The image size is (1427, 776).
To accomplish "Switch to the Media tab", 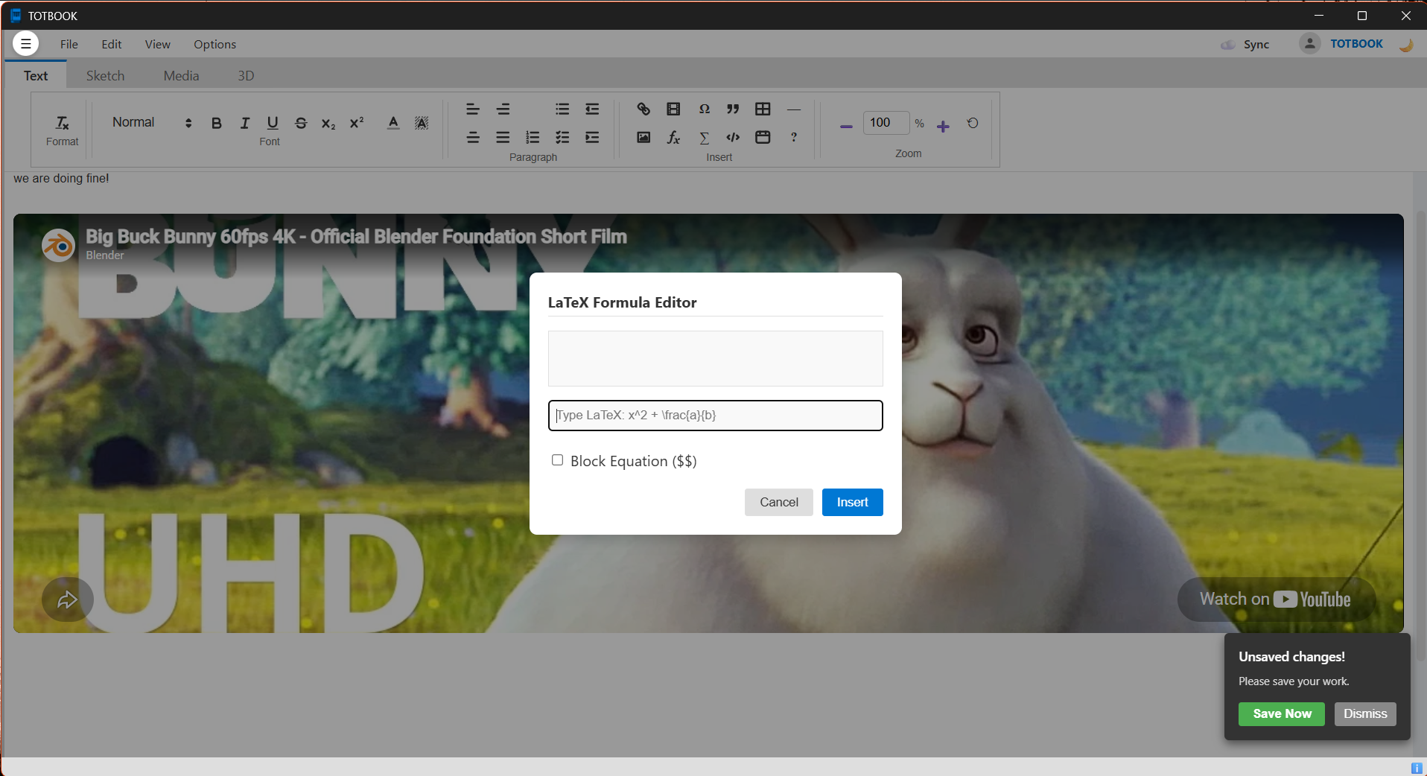I will [181, 75].
